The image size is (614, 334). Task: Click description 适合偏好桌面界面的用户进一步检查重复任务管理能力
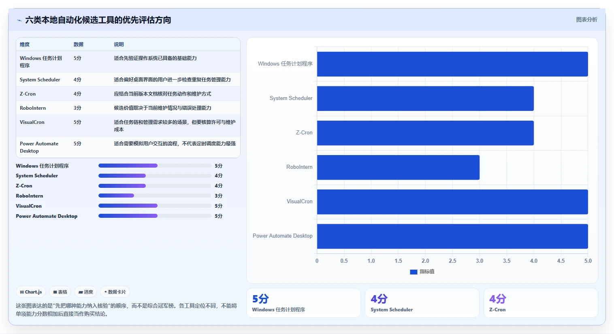coord(172,80)
